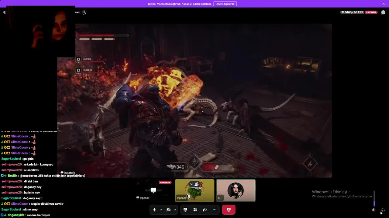
Task: Click Devre dışı bırak in purple banner
Action: pos(225,4)
